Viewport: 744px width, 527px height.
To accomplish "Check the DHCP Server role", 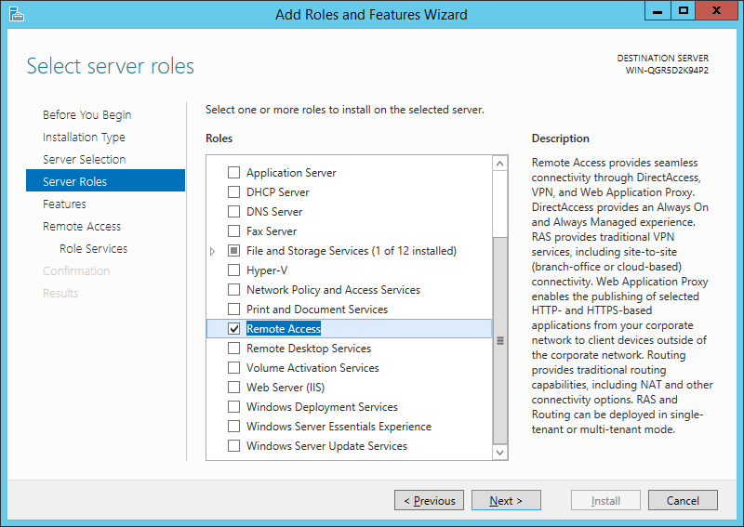I will 234,192.
